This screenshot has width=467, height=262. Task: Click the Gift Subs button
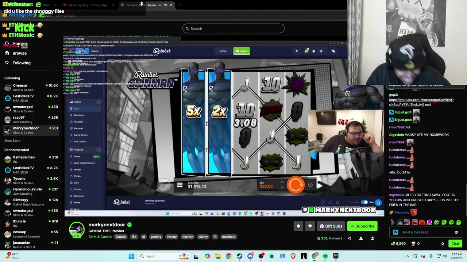pyautogui.click(x=331, y=226)
